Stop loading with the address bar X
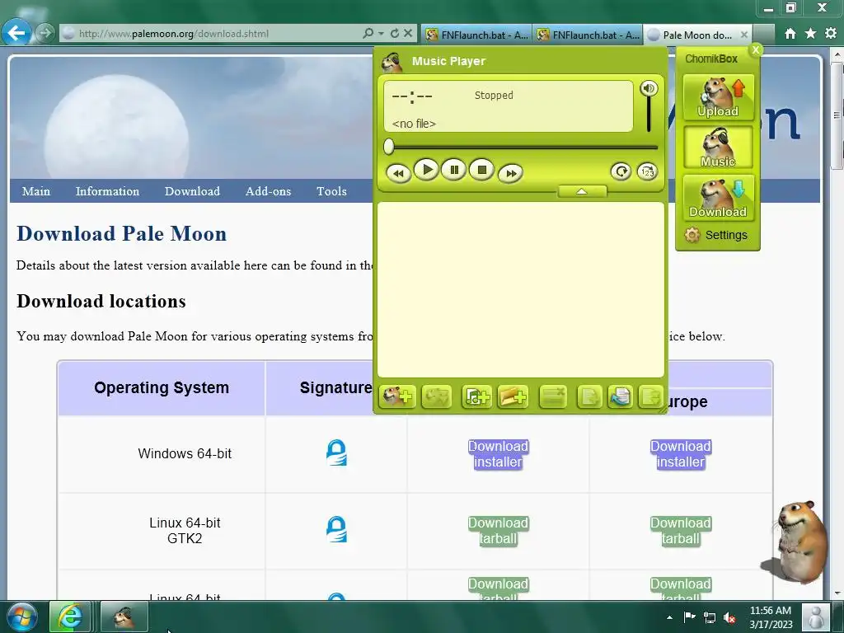 tap(408, 33)
